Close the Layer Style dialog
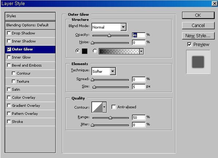Image resolution: width=218 pixels, height=158 pixels. pos(215,3)
